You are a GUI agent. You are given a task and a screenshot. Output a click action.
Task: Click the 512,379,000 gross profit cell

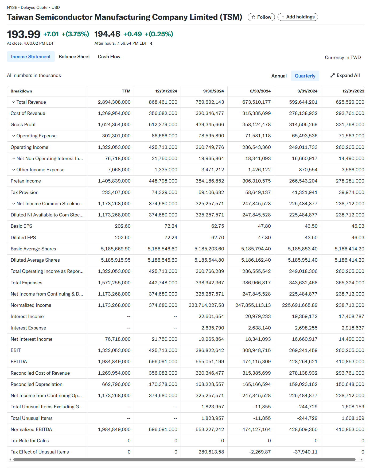coord(163,125)
